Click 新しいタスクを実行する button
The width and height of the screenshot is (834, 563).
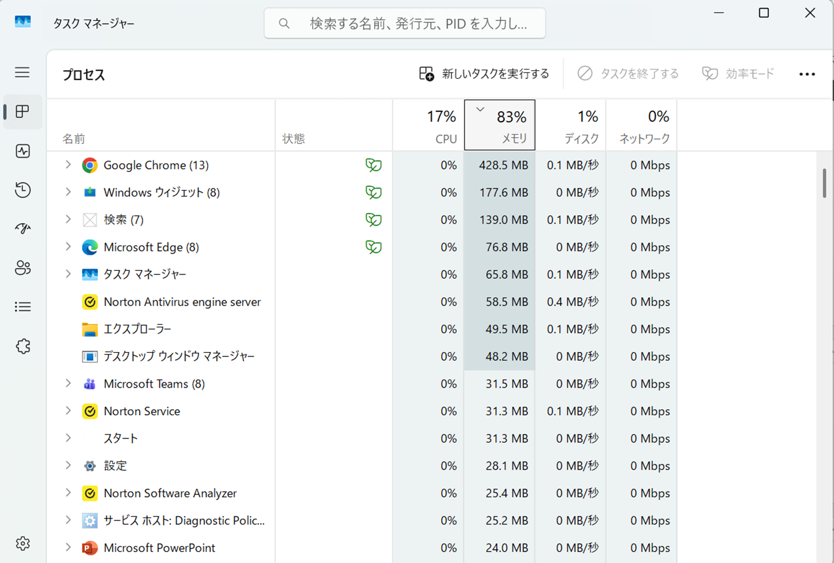(x=484, y=74)
